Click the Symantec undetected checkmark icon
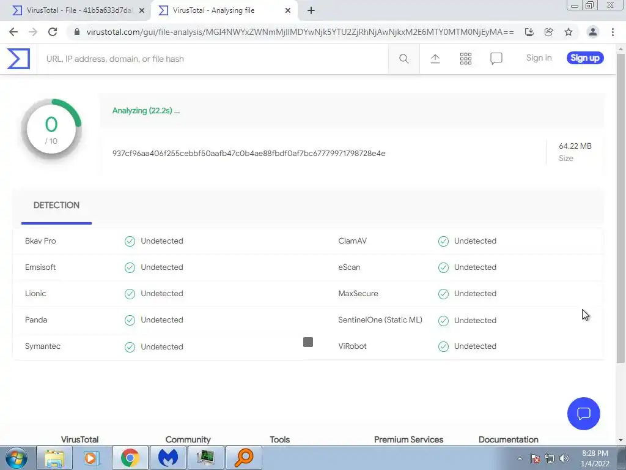 (x=130, y=347)
